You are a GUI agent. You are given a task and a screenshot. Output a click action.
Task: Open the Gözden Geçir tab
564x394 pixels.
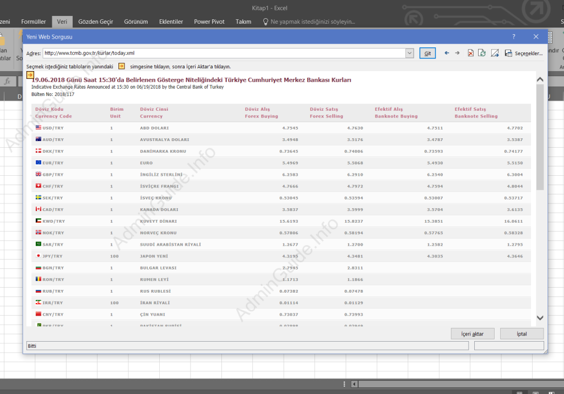point(96,21)
